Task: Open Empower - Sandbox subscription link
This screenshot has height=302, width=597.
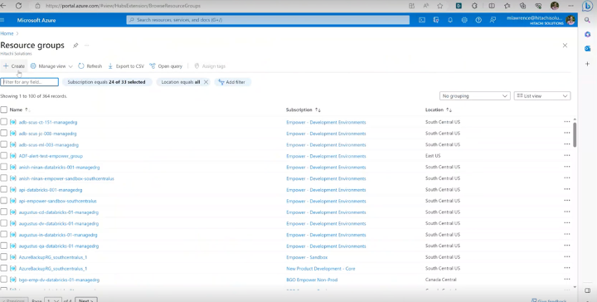Action: (x=307, y=257)
